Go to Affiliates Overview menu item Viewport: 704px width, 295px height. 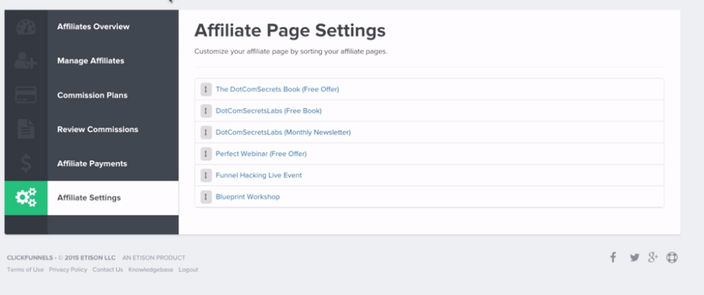click(94, 27)
